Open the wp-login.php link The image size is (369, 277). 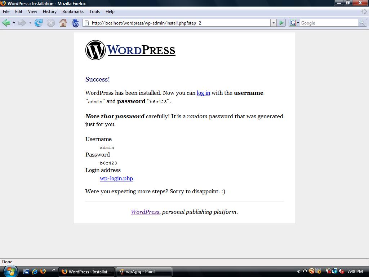point(116,179)
